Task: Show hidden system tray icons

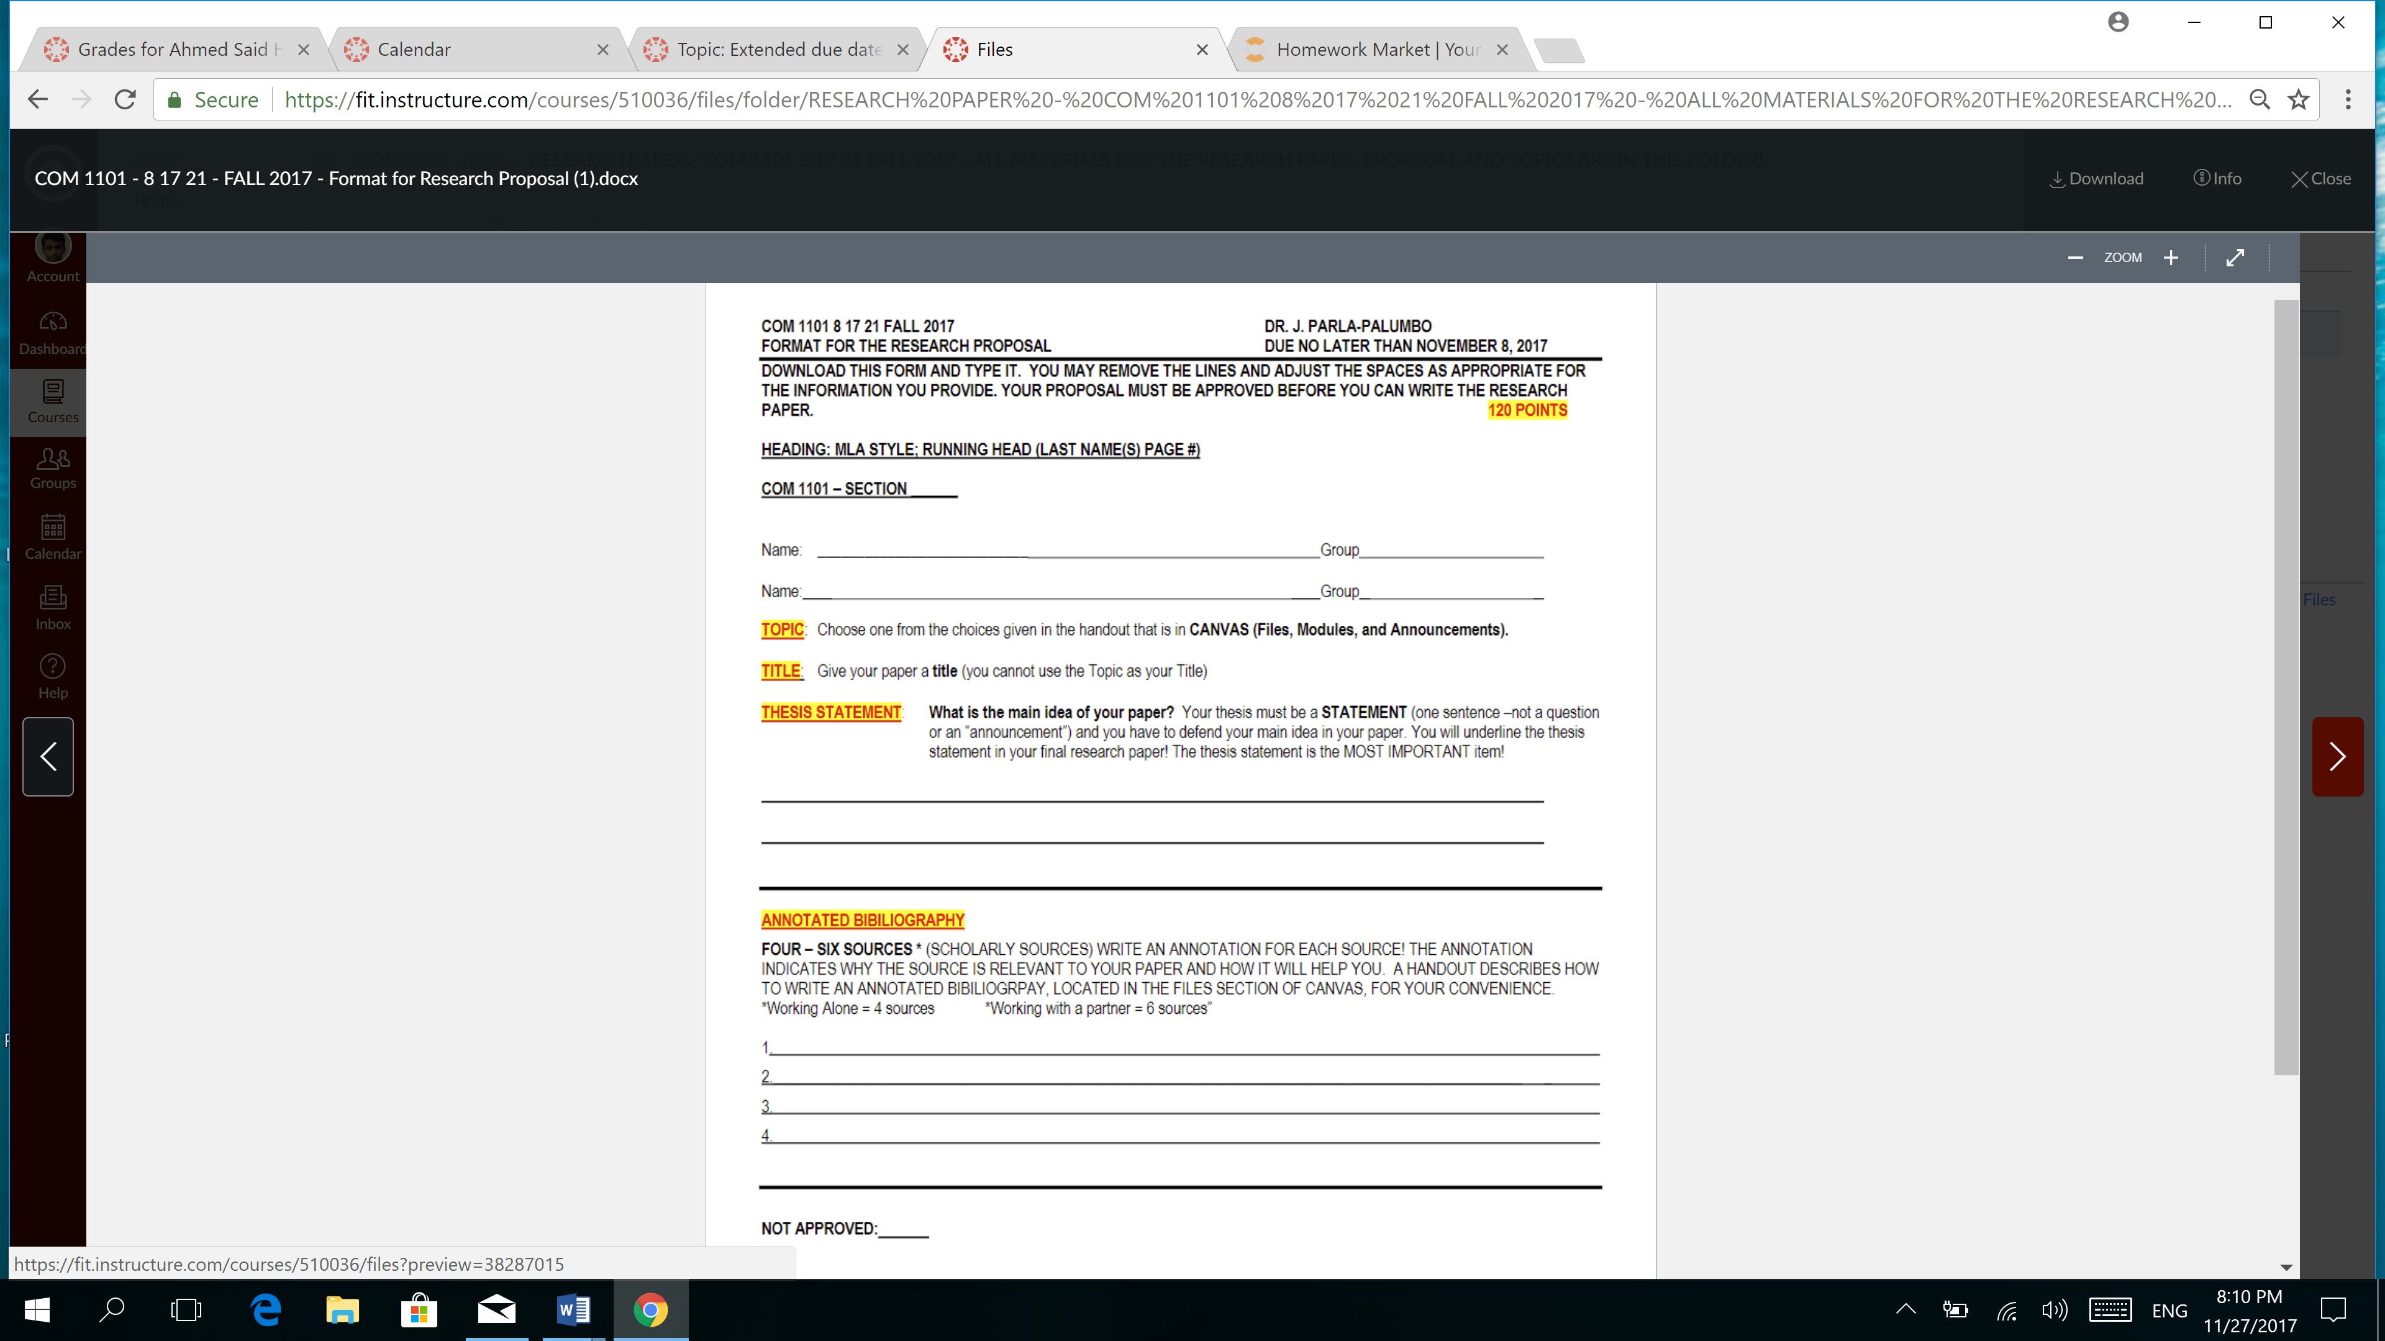Action: (1906, 1309)
